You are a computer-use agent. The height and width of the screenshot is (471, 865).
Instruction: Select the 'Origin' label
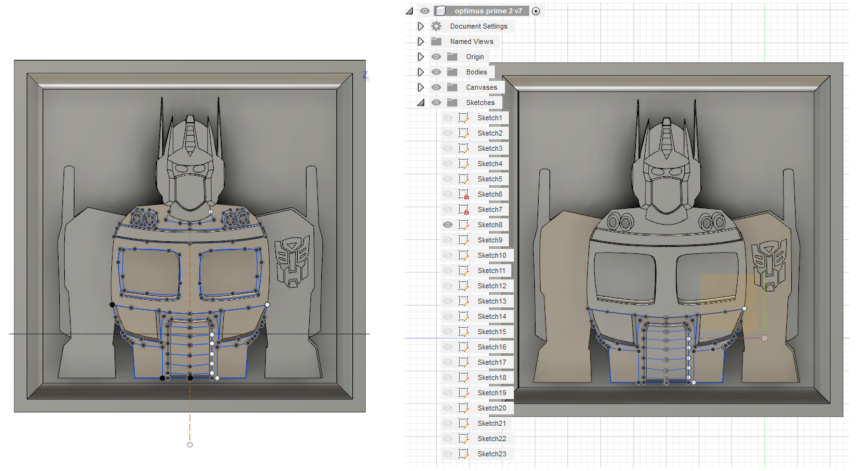[475, 57]
